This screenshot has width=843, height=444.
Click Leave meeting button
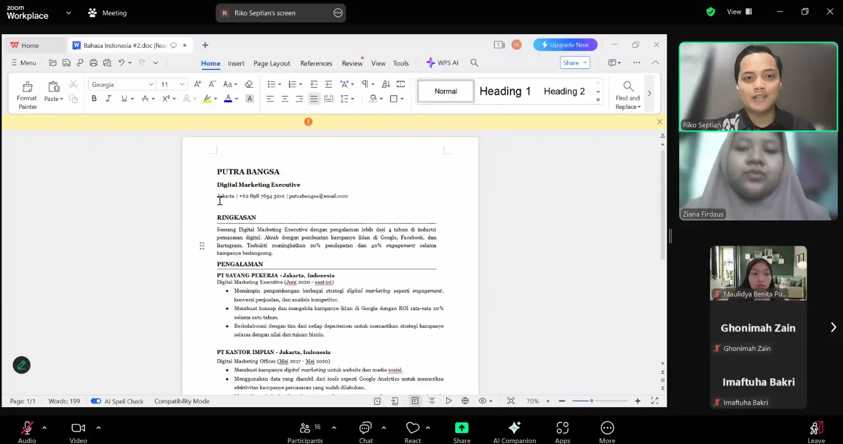click(x=816, y=432)
